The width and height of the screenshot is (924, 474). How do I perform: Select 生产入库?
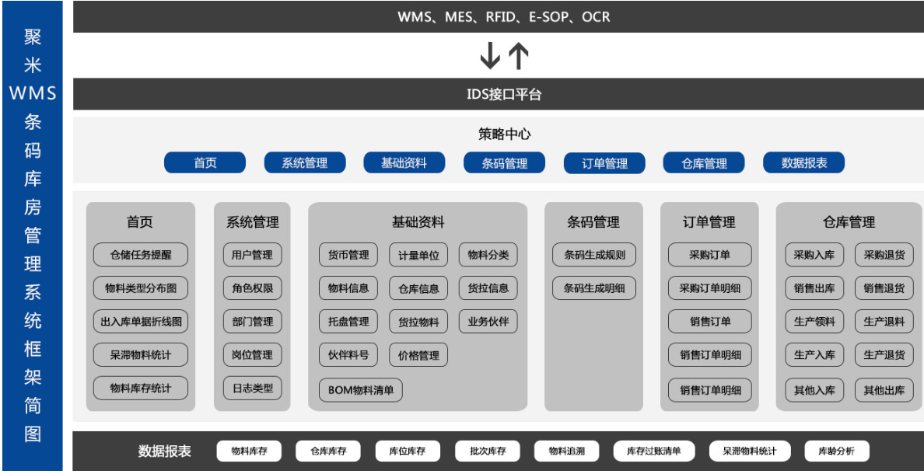point(814,355)
